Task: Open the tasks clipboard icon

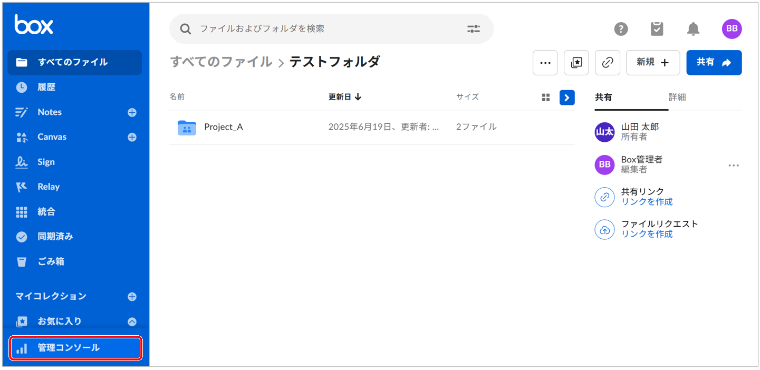Action: pyautogui.click(x=657, y=29)
